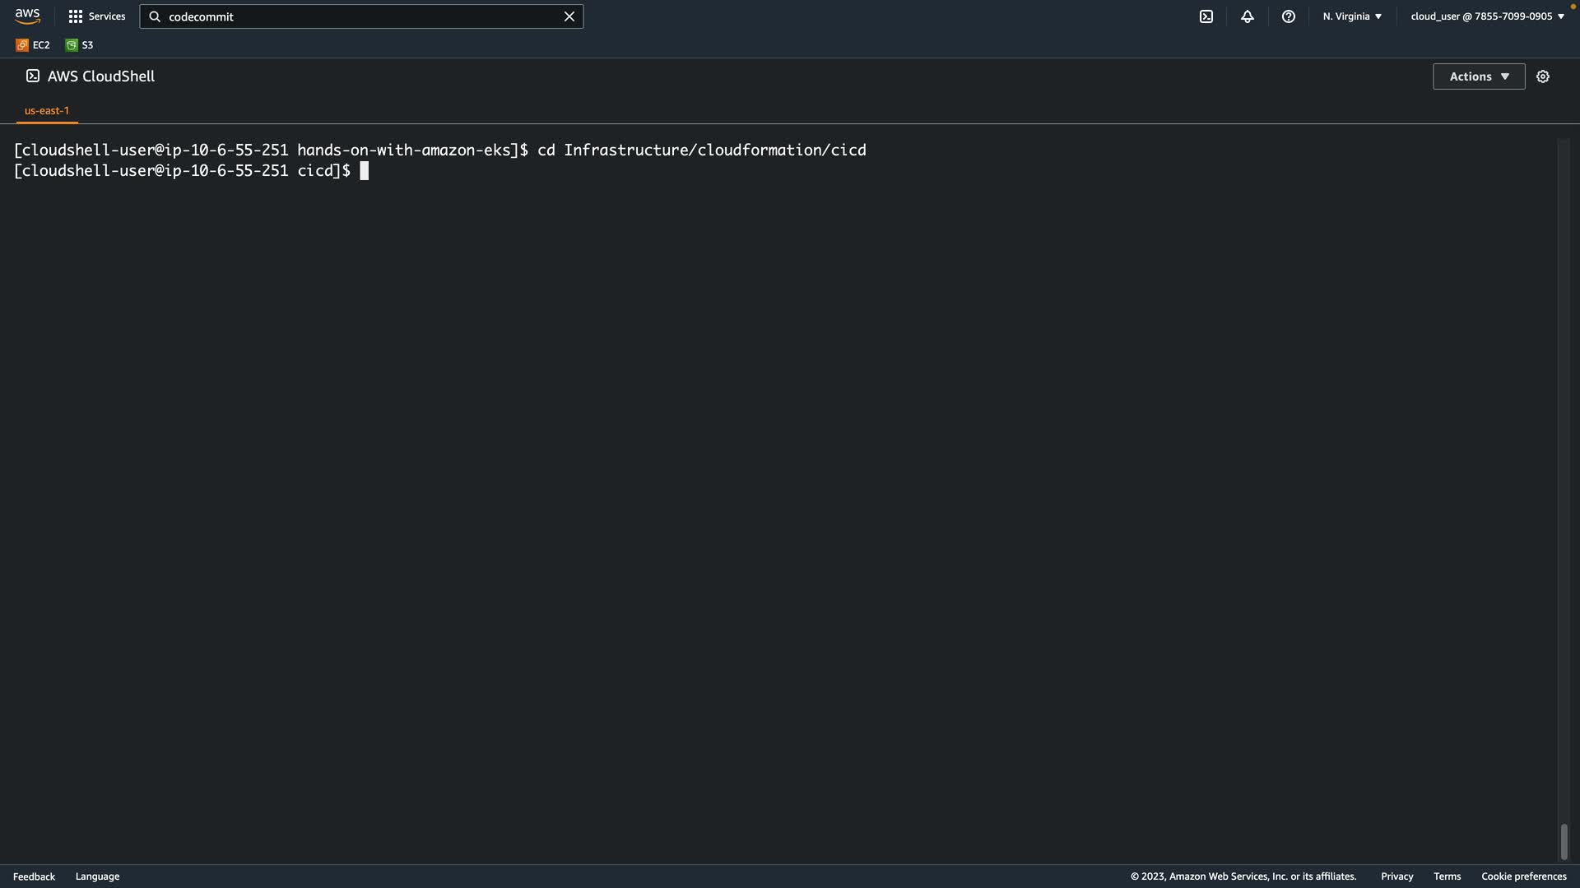This screenshot has height=888, width=1580.
Task: Open CloudShell from top navigation icon
Action: pyautogui.click(x=1206, y=16)
